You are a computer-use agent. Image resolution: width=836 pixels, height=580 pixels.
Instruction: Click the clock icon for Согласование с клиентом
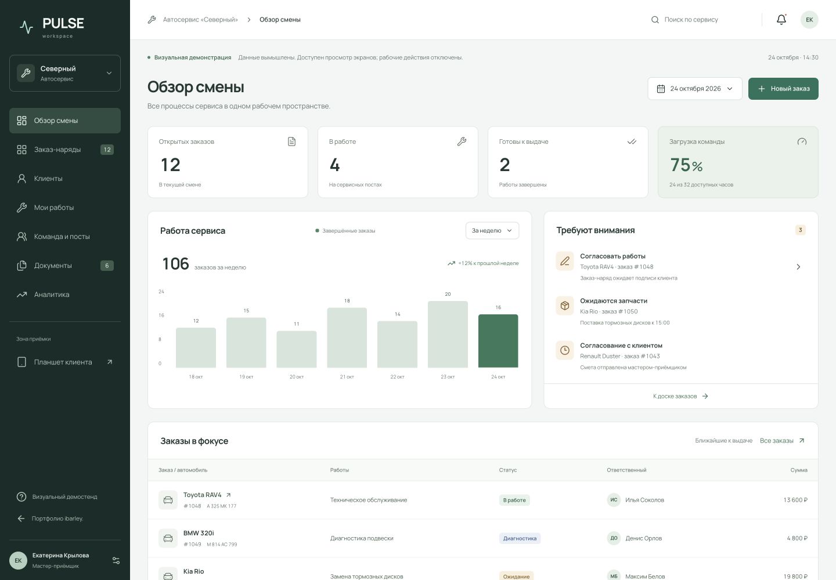pos(565,350)
